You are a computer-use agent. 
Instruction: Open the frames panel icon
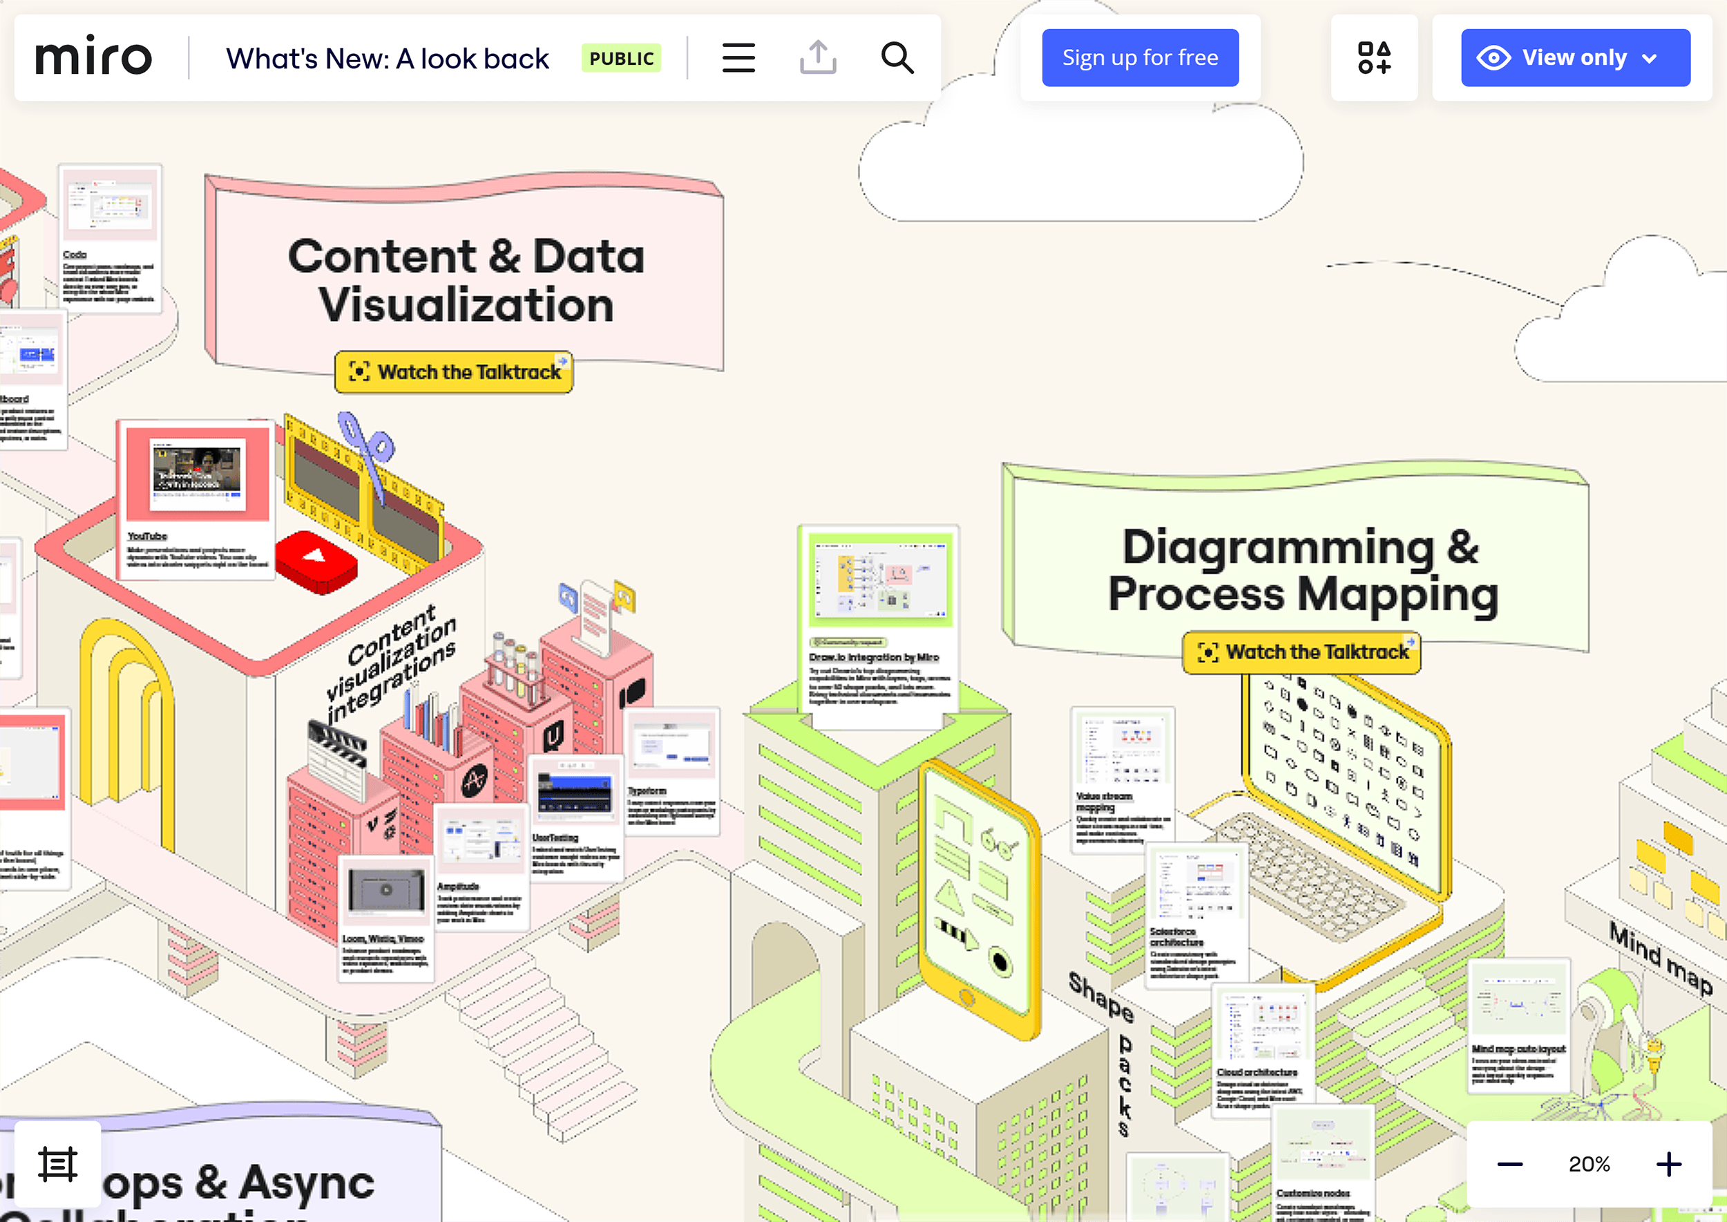58,1164
